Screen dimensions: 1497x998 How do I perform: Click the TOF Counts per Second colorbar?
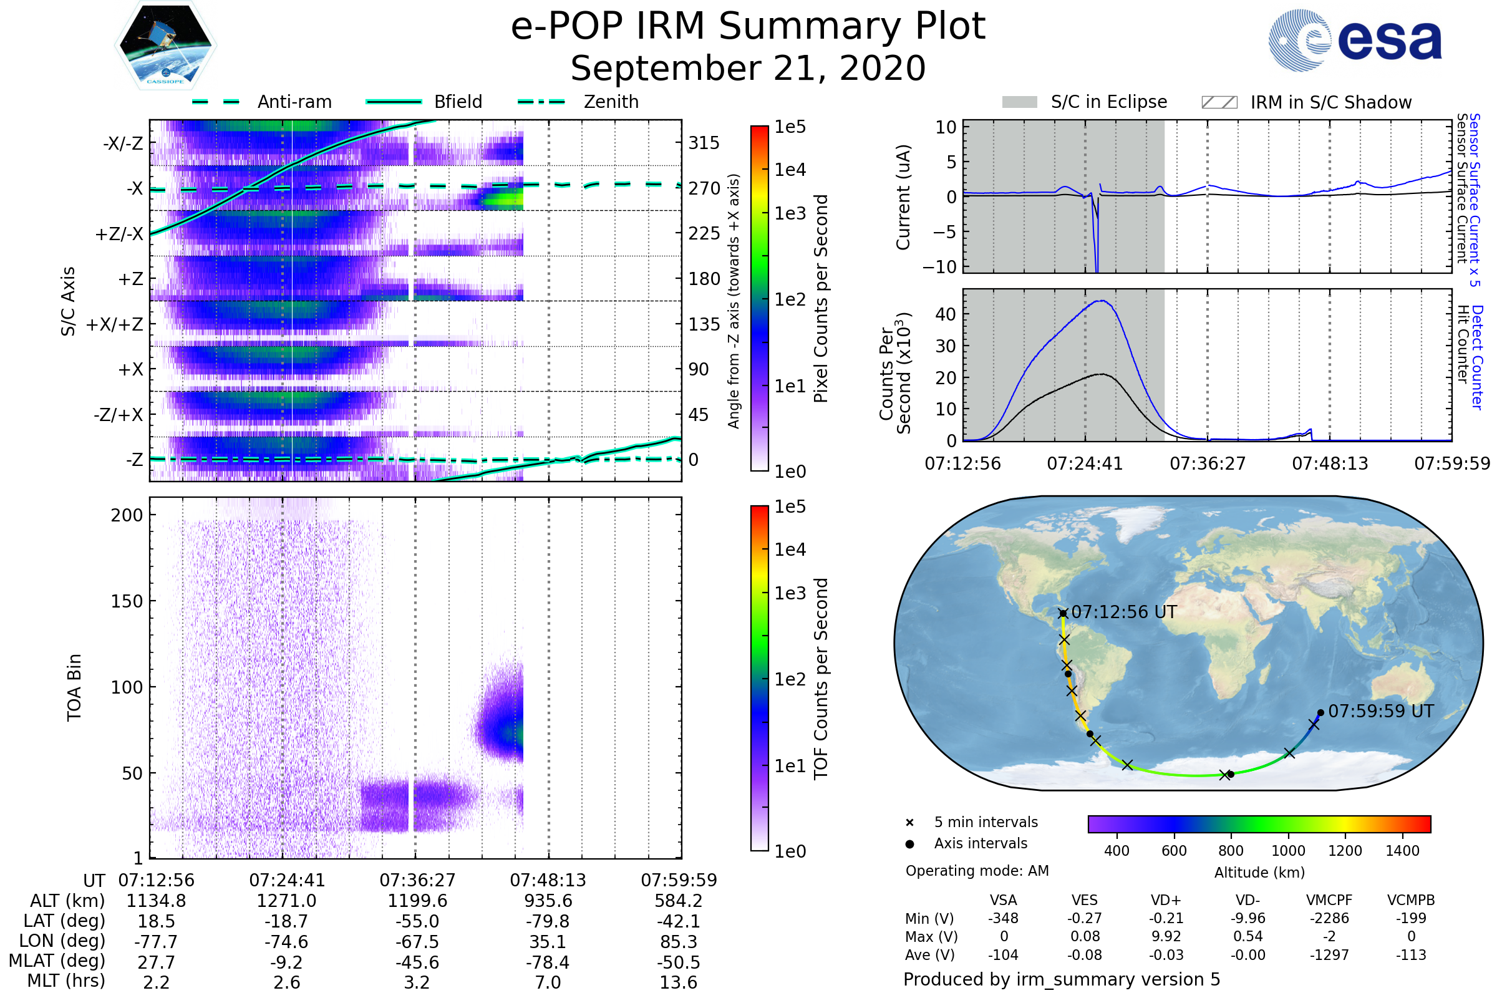pyautogui.click(x=759, y=678)
